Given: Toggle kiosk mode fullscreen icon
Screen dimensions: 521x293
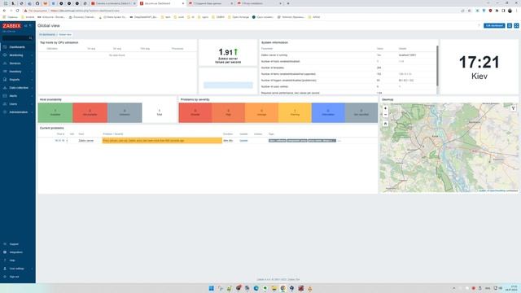Looking at the screenshot, I should [x=516, y=25].
